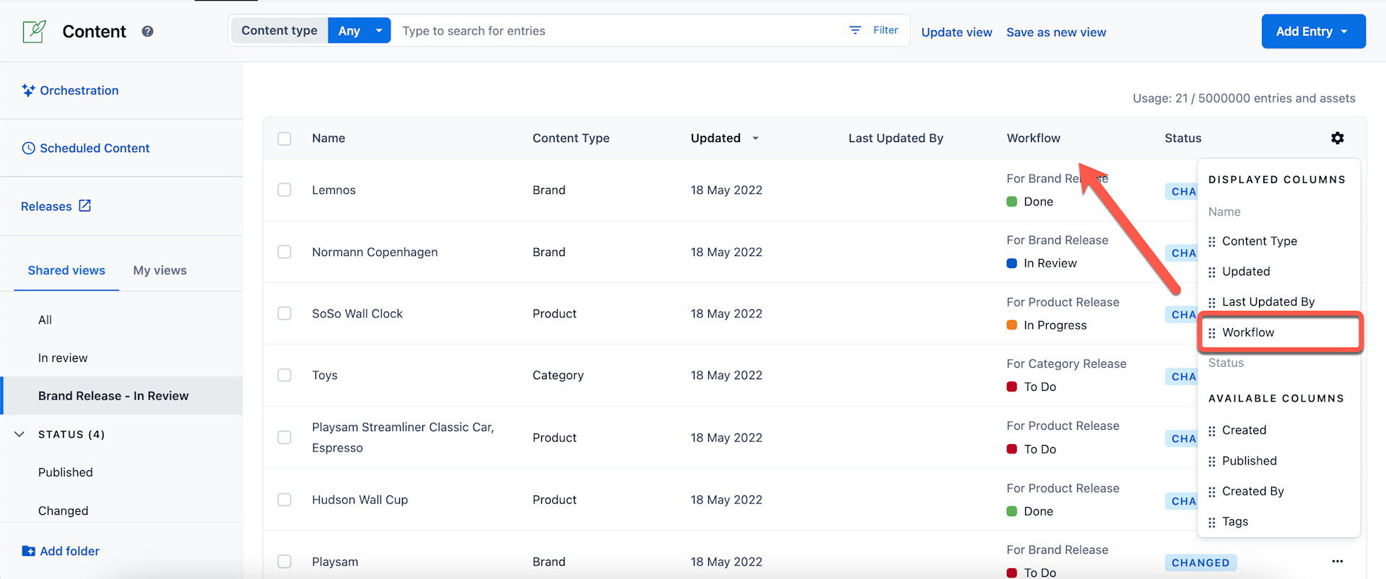
Task: Open the column settings gear icon
Action: pos(1337,138)
